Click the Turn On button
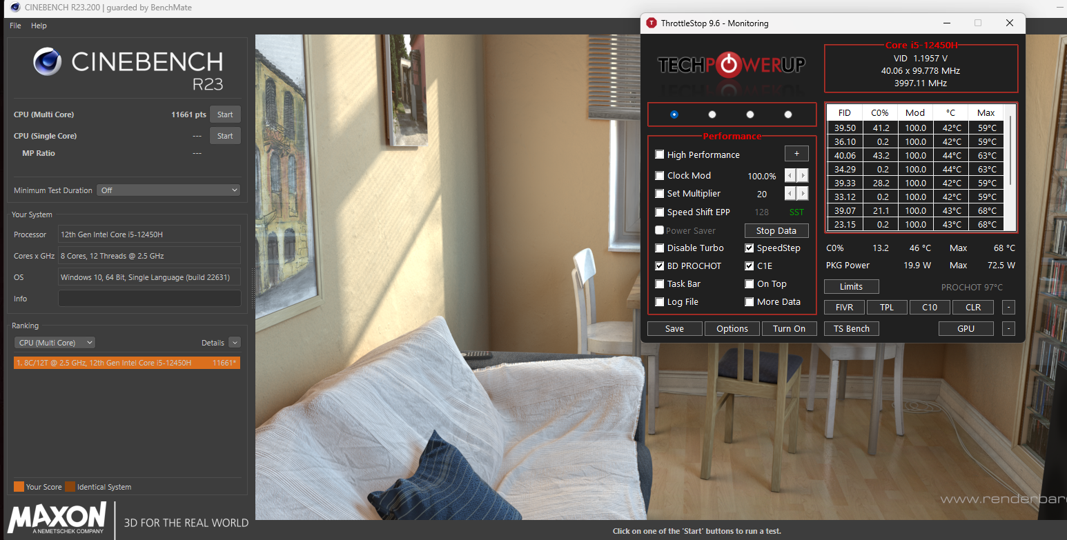 pyautogui.click(x=789, y=328)
